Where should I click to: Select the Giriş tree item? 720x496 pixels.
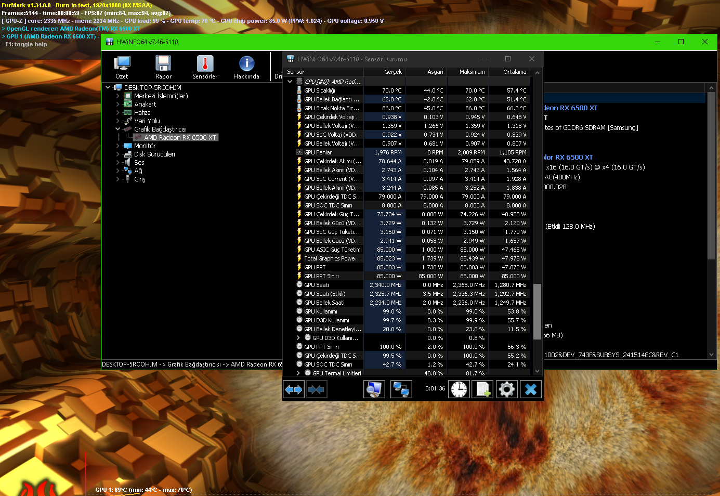tap(140, 179)
